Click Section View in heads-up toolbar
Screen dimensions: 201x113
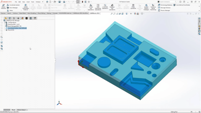click(120, 14)
